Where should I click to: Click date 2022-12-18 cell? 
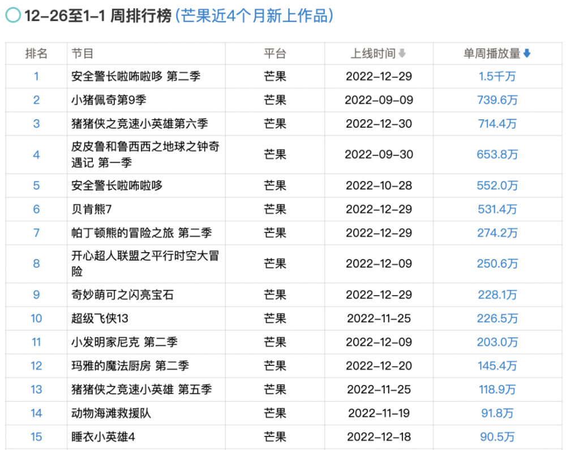point(379,437)
